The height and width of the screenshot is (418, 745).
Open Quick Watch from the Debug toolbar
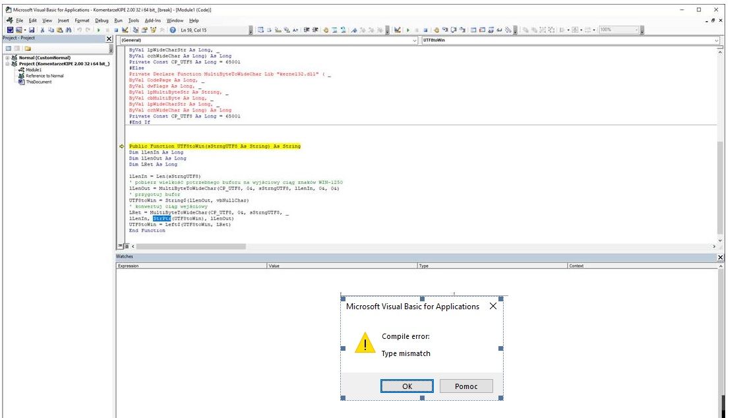click(499, 29)
